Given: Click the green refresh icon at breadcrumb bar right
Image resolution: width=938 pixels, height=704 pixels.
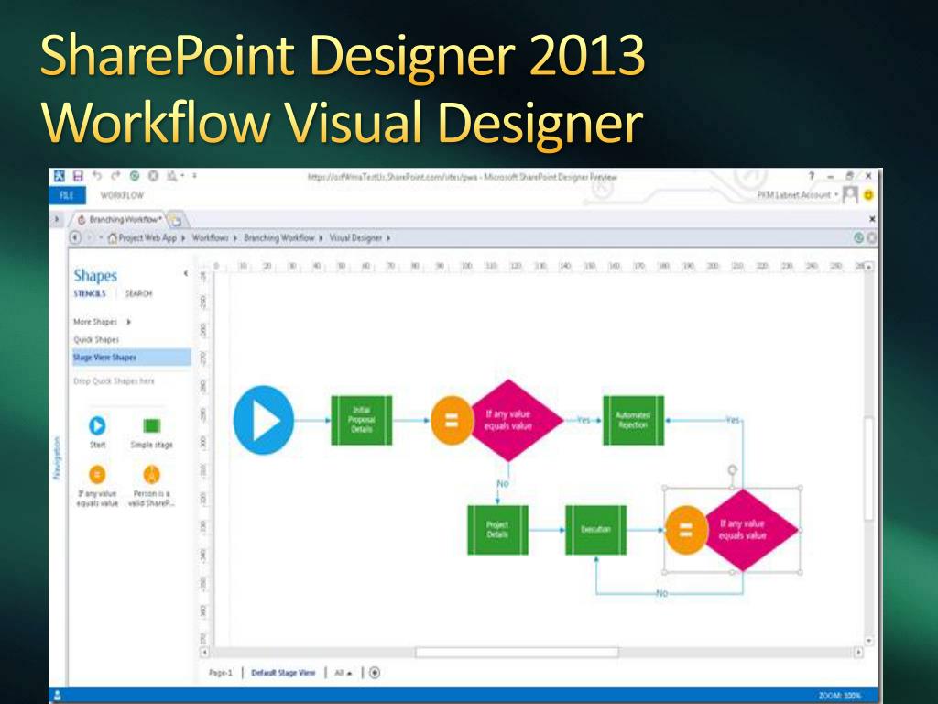Looking at the screenshot, I should 859,237.
